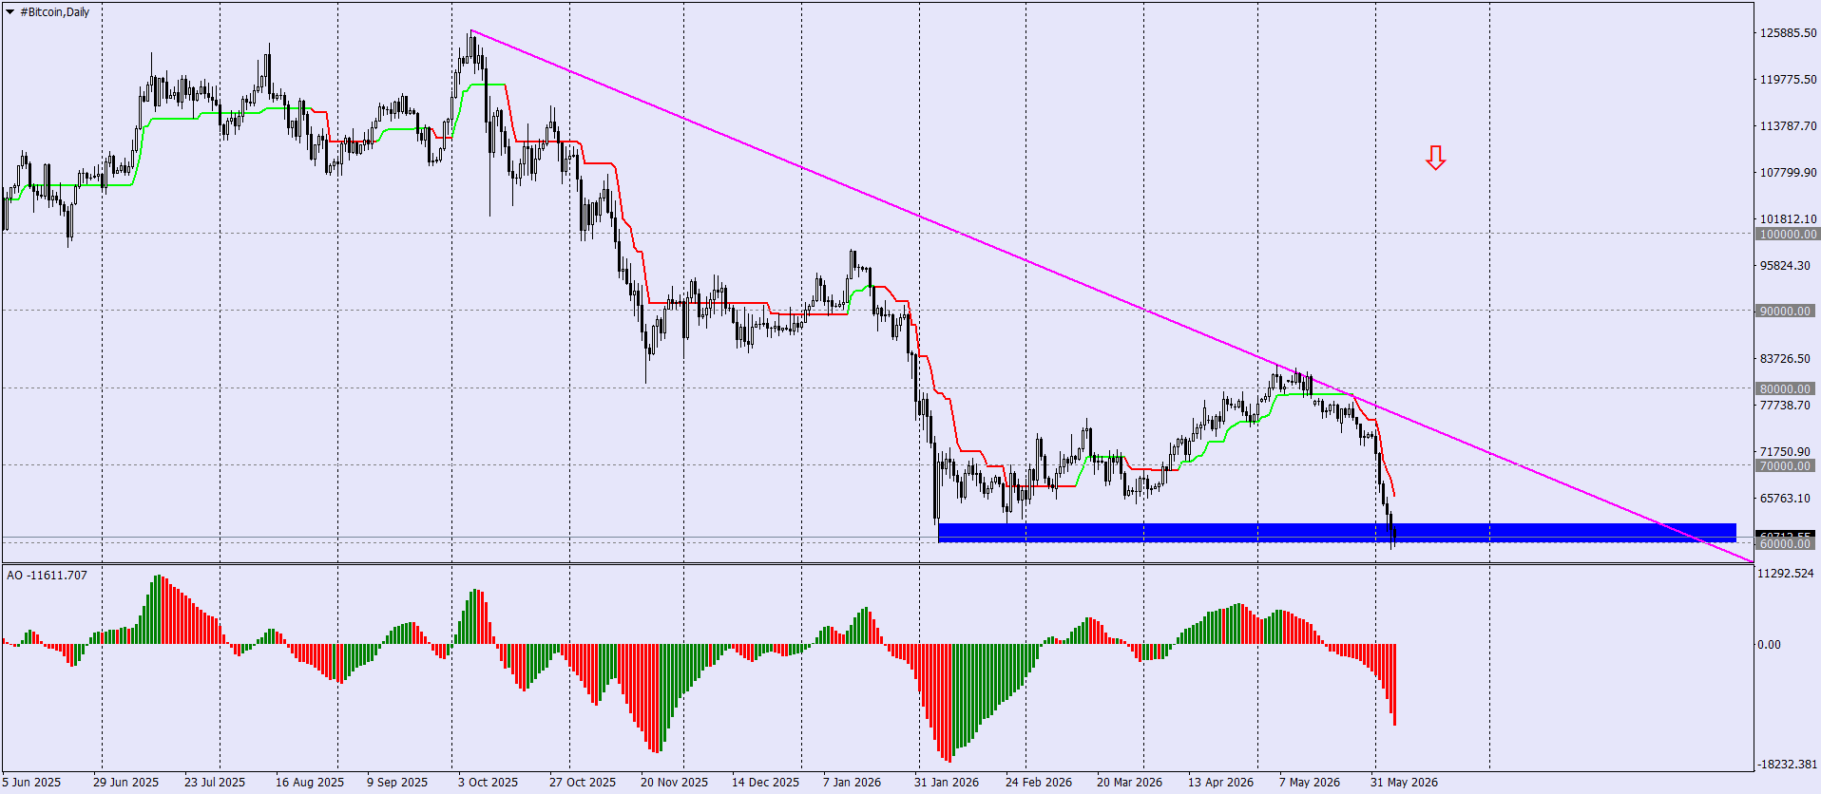1821x794 pixels.
Task: Click the 20 Mar 2026 date label
Action: pos(1129,783)
